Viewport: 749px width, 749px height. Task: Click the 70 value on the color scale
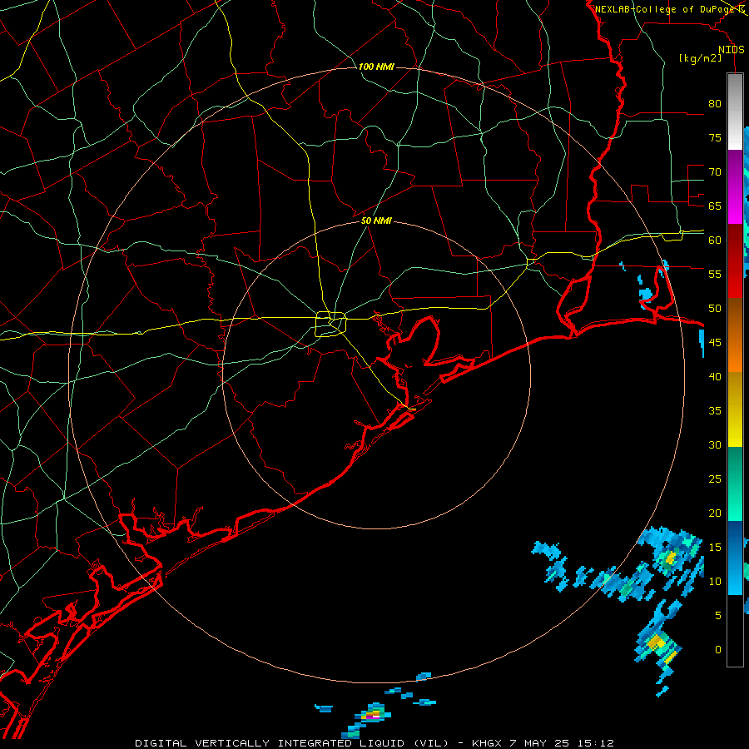tap(715, 172)
